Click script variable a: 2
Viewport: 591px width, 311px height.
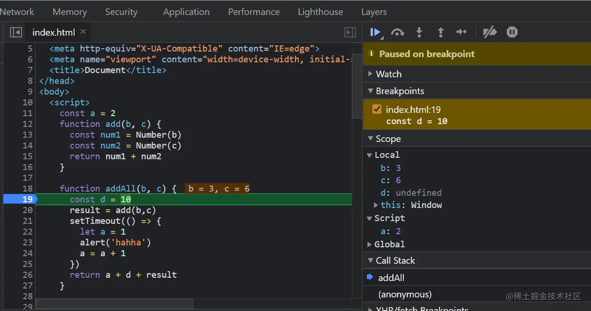point(391,231)
